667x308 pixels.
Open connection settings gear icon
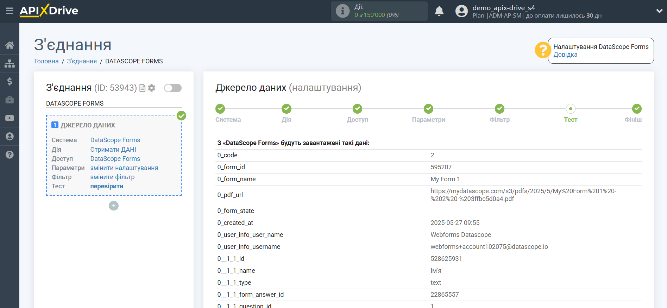click(152, 88)
